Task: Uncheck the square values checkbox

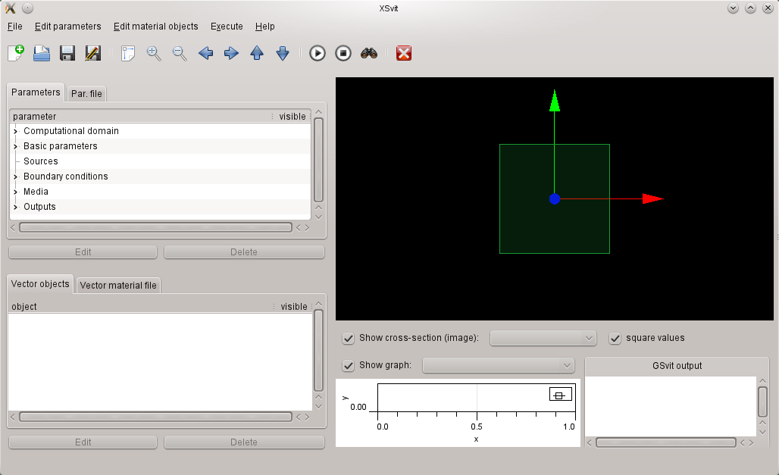Action: pos(615,338)
